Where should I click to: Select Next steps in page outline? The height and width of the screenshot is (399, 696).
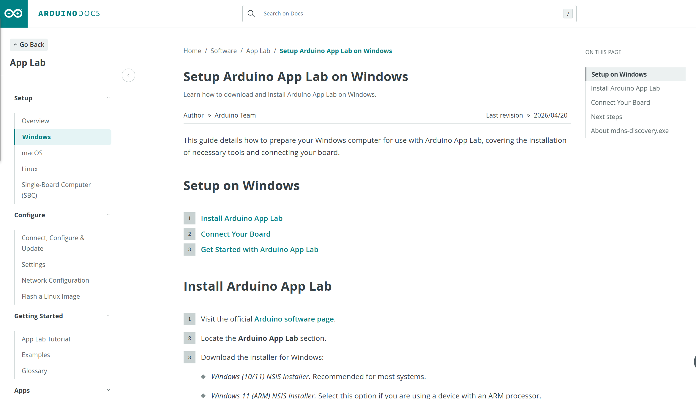[x=606, y=117]
